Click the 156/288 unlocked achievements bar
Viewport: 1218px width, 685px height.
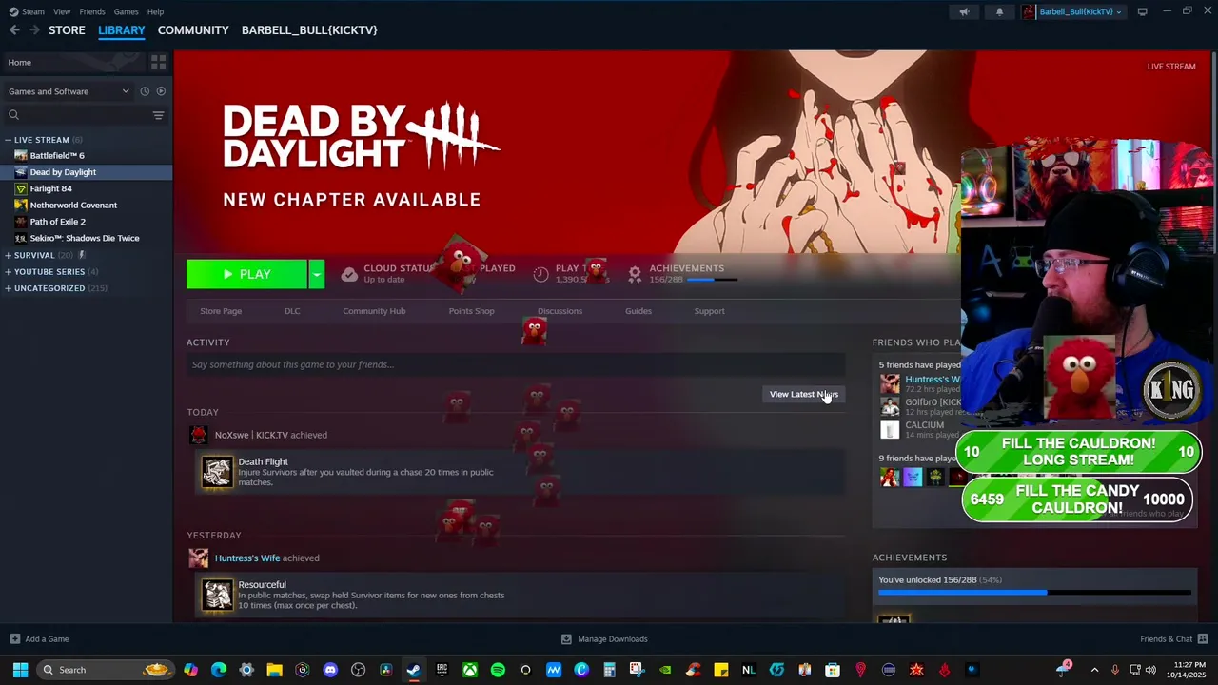[x=1034, y=592]
